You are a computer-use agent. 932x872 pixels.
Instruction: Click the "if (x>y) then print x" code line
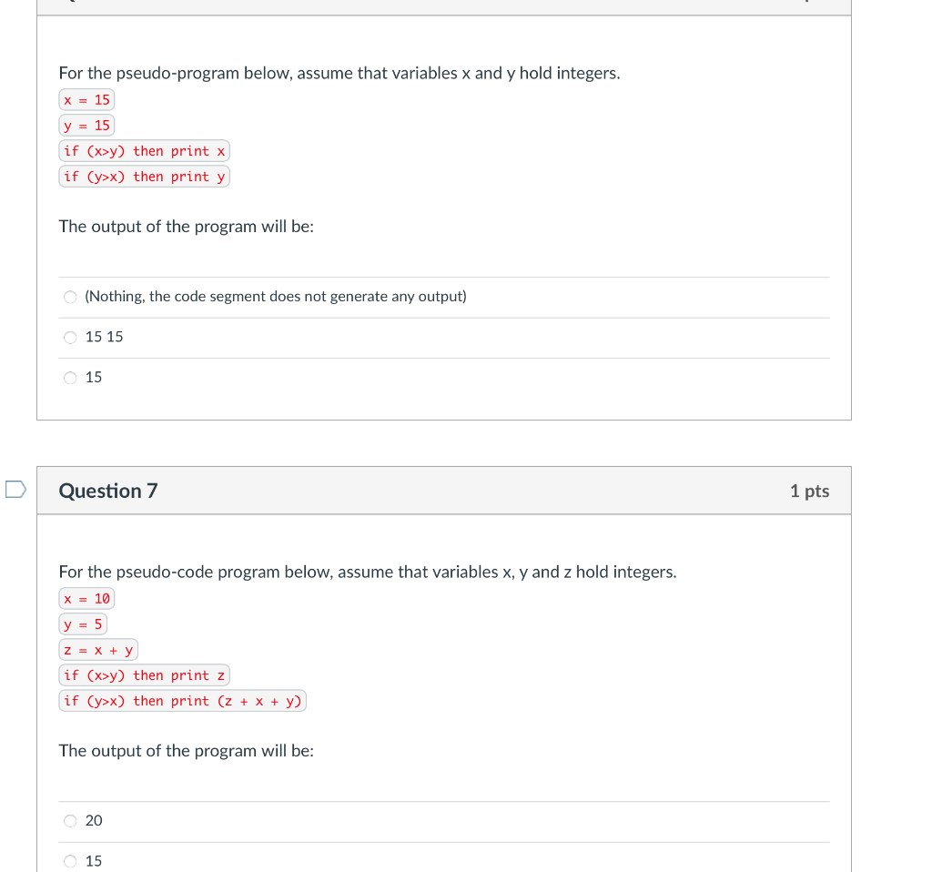(x=144, y=151)
